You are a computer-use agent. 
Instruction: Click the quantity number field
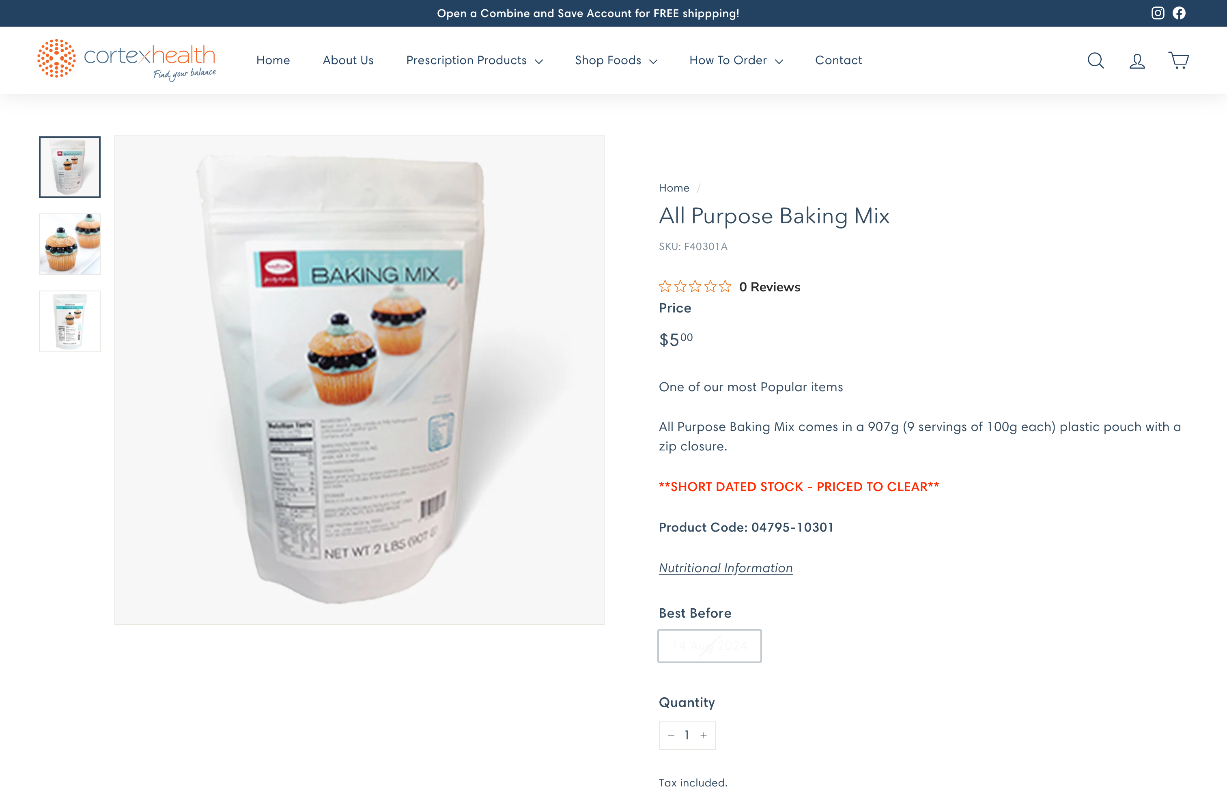(687, 735)
